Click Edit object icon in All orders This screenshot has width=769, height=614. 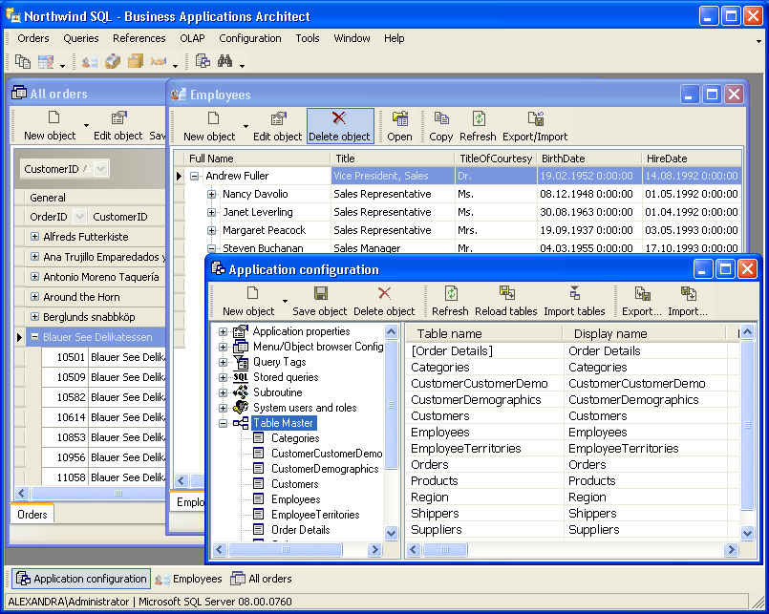click(118, 117)
